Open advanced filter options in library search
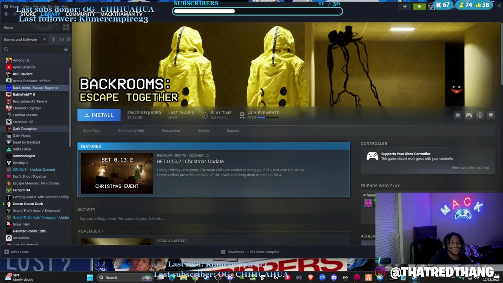Viewport: 503px width, 283px height. [x=66, y=49]
